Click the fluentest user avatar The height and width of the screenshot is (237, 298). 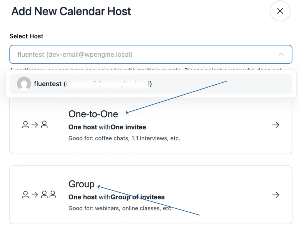click(24, 83)
